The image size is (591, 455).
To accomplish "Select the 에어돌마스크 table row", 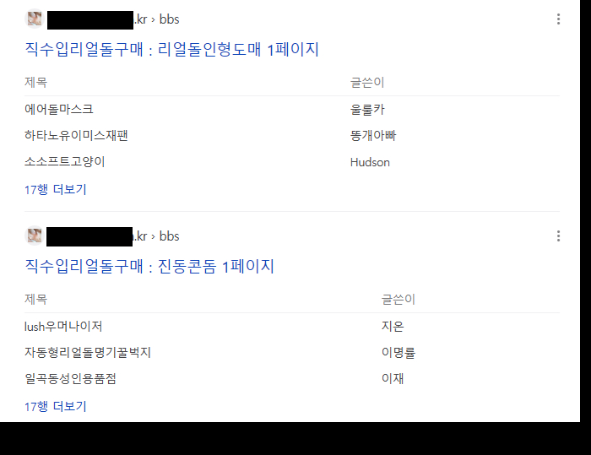I will click(x=59, y=109).
